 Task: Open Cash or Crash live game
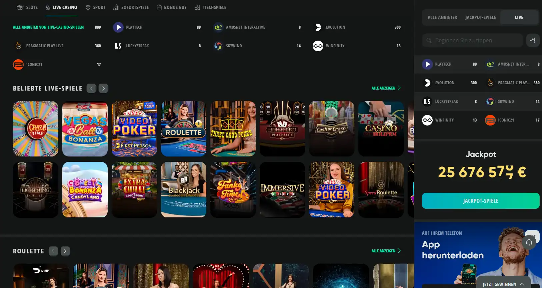[332, 129]
